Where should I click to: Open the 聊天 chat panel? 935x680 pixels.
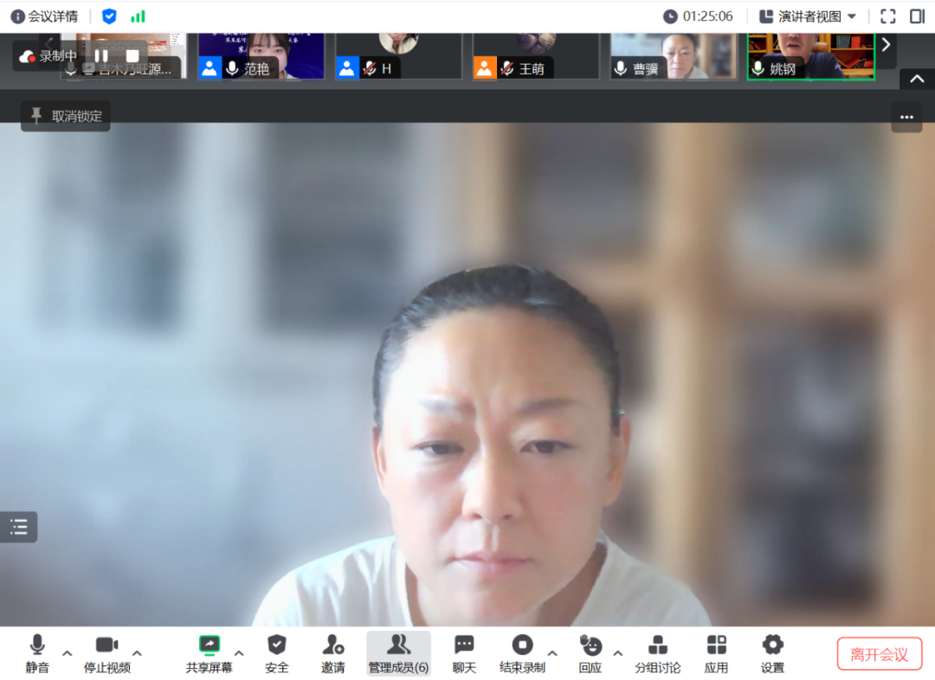[x=464, y=653]
